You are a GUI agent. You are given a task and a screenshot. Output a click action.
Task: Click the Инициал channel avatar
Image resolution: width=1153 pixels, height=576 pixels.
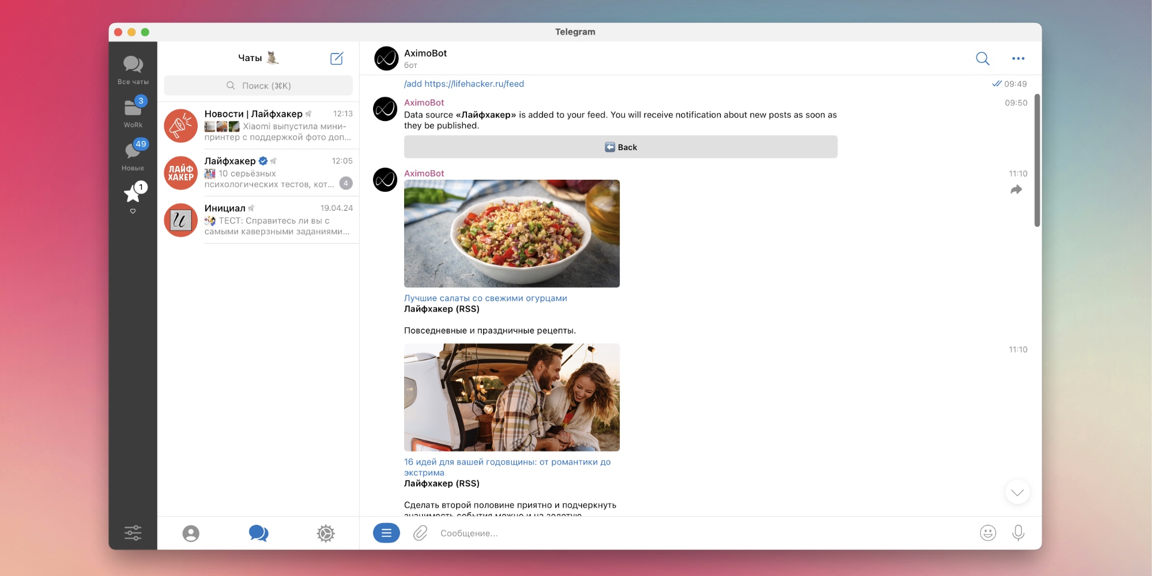(x=180, y=220)
